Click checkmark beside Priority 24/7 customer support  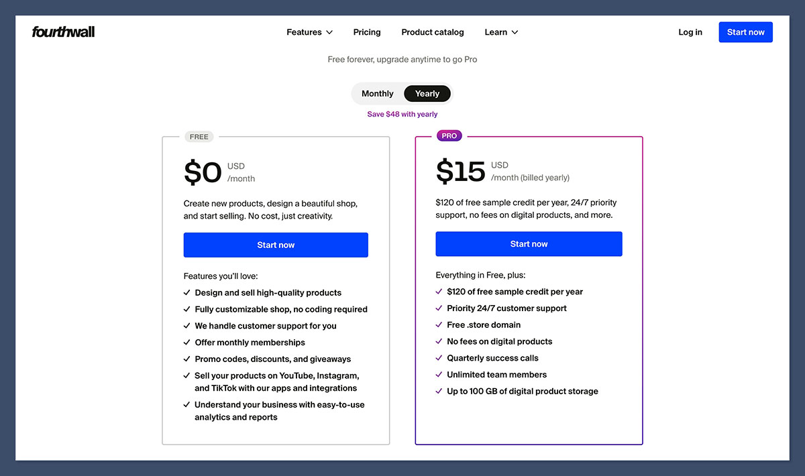pos(438,308)
